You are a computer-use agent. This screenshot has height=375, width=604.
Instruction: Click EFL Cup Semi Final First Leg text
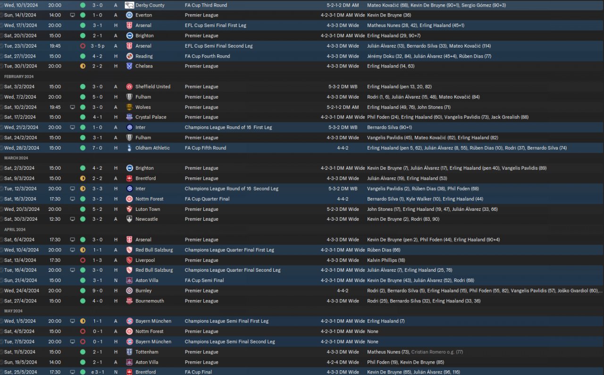coord(217,25)
